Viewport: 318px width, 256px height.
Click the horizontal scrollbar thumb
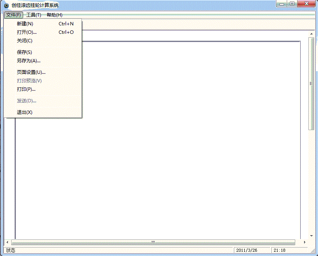click(153, 243)
